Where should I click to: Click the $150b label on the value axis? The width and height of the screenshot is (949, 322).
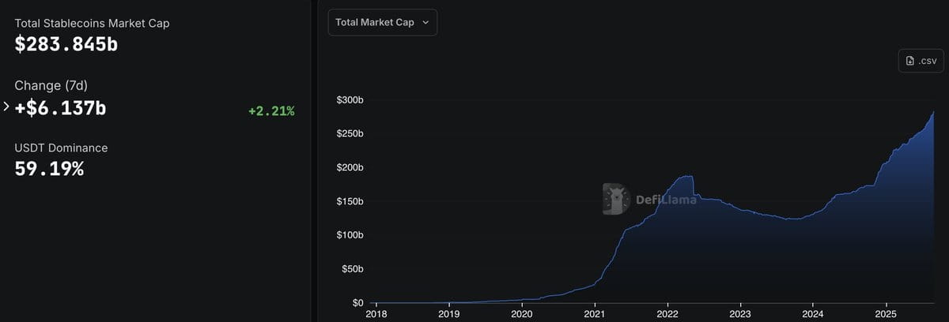pos(350,202)
